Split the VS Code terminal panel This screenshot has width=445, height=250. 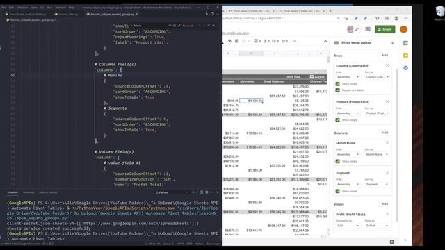click(x=201, y=192)
